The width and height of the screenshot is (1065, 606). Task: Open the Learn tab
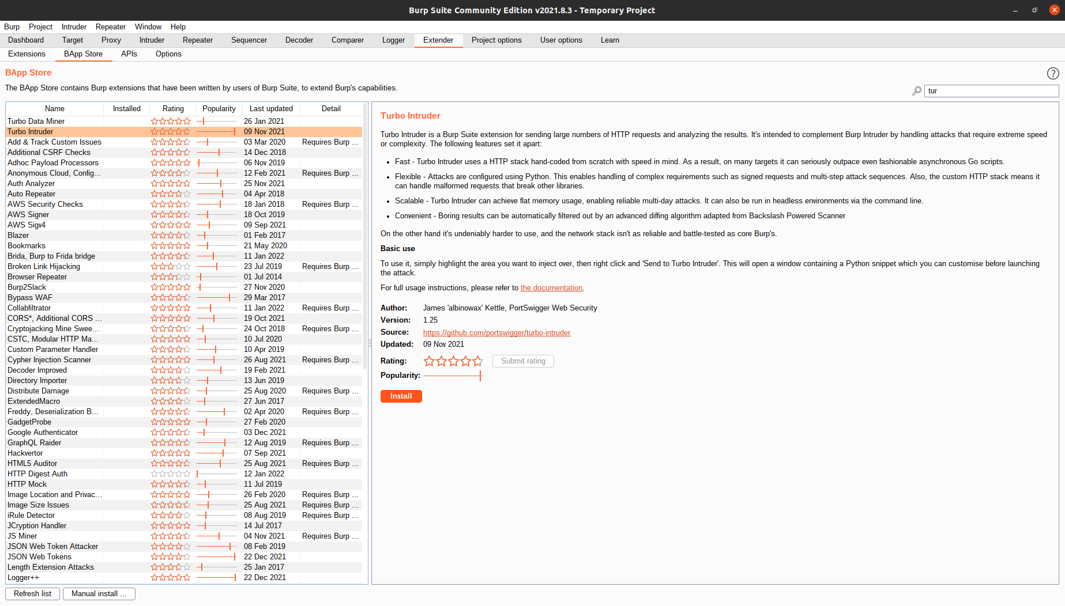610,40
